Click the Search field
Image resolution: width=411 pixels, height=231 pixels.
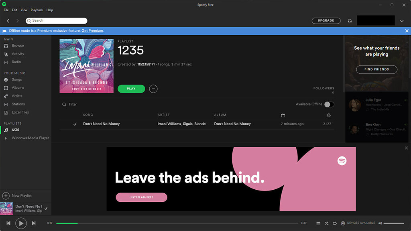56,21
